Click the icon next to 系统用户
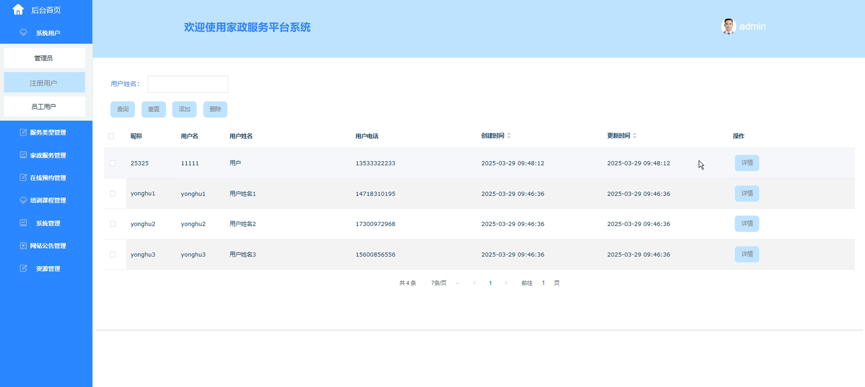Screen dimensions: 865x387 (23, 33)
